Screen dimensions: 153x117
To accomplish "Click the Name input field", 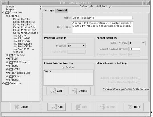I will [102, 18].
